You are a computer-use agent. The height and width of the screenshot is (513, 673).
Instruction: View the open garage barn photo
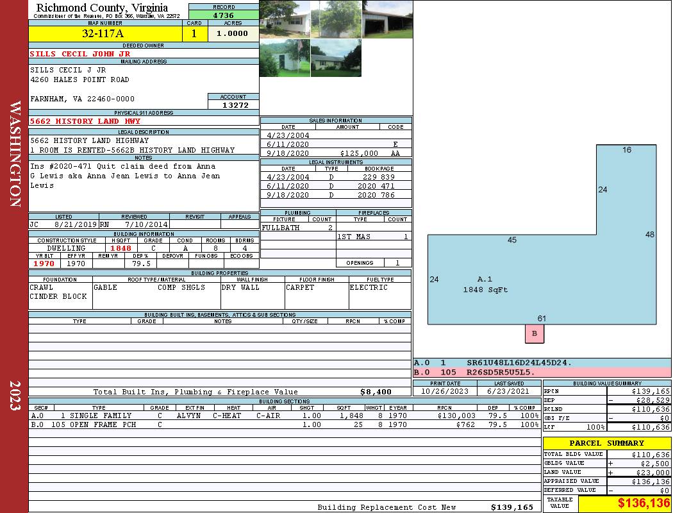coord(387,19)
